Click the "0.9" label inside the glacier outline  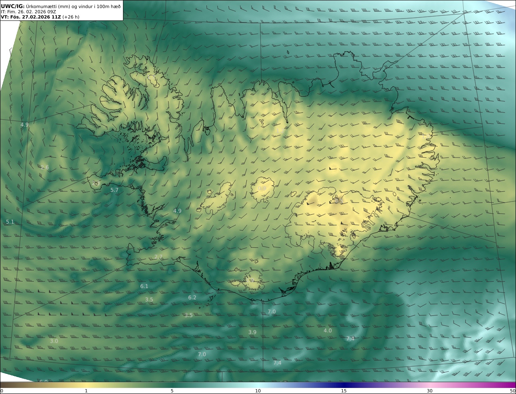click(x=262, y=189)
